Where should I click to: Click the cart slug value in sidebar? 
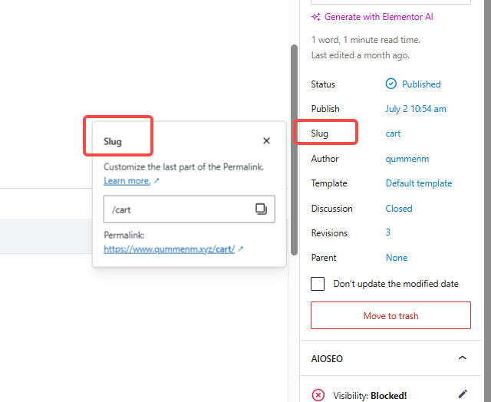[393, 133]
